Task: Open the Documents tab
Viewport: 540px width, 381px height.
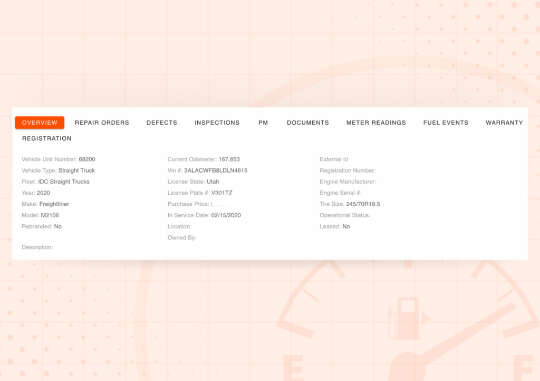Action: (x=307, y=123)
